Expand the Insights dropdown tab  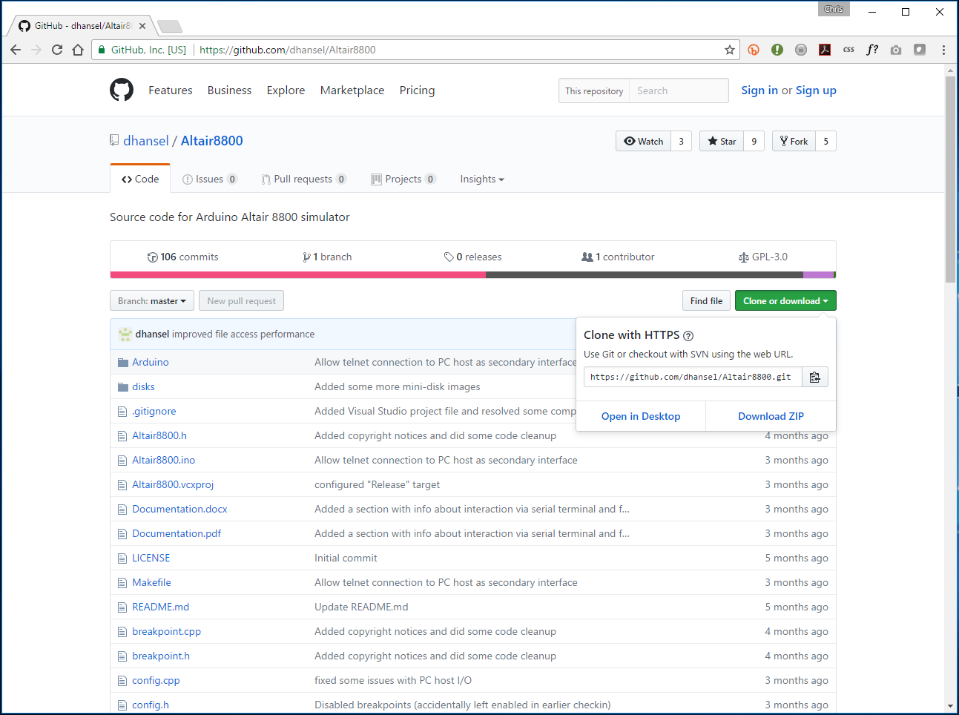click(482, 179)
